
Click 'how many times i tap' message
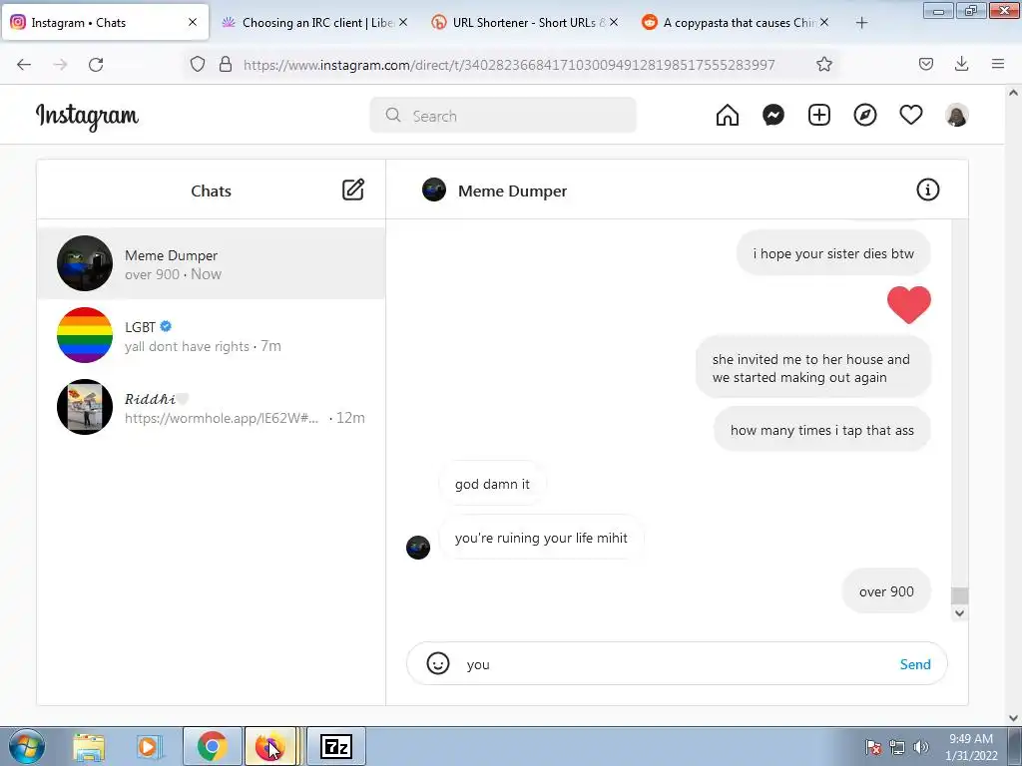coord(822,430)
